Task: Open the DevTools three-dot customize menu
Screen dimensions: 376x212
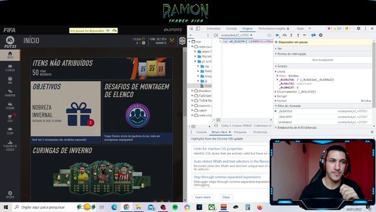Action: click(x=365, y=28)
